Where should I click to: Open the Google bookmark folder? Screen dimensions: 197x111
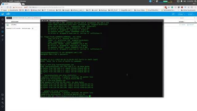(x=66, y=10)
